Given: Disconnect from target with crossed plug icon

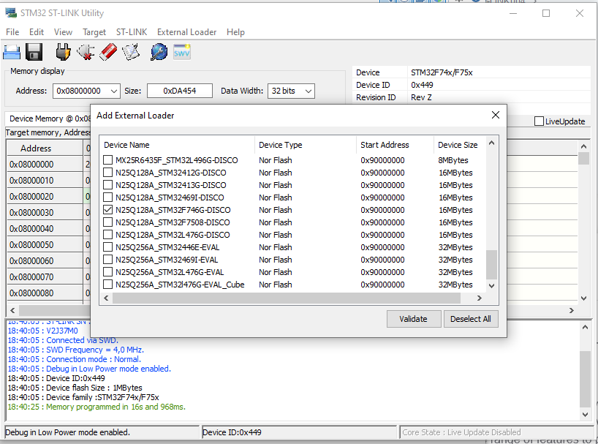Looking at the screenshot, I should pyautogui.click(x=86, y=52).
